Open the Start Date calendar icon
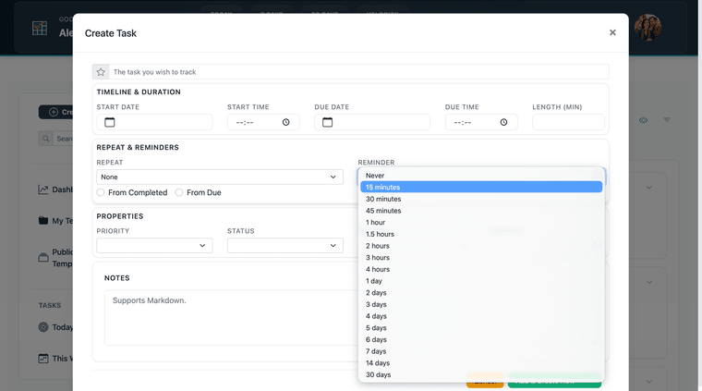 [110, 122]
